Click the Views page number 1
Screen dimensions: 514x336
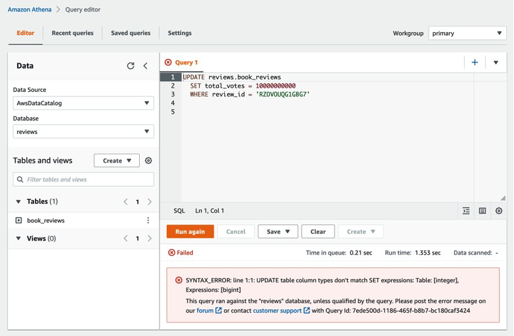click(x=137, y=238)
